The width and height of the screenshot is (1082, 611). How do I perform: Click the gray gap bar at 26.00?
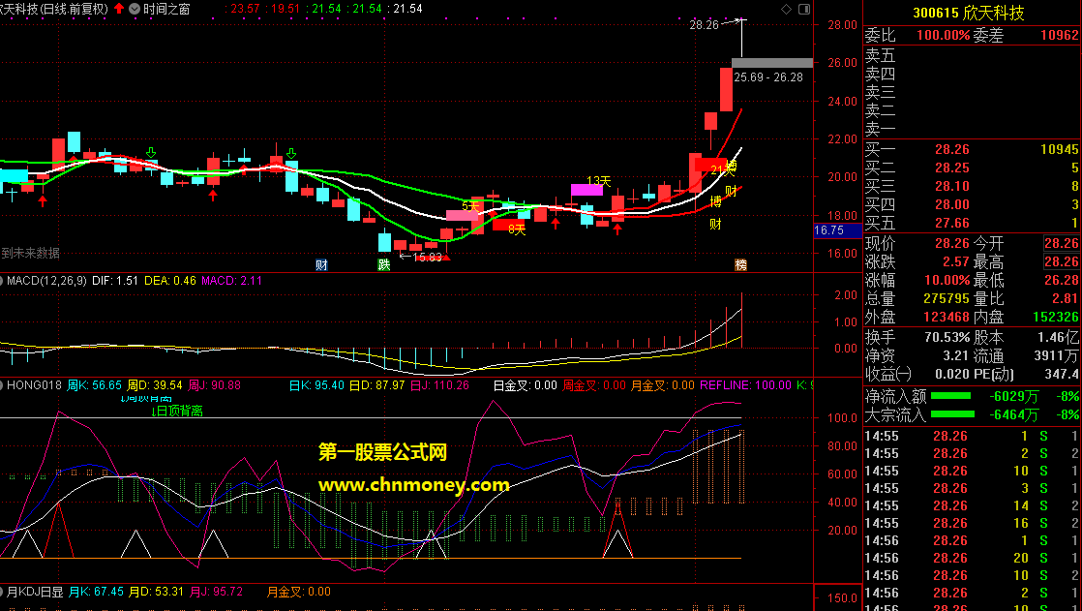click(x=771, y=63)
